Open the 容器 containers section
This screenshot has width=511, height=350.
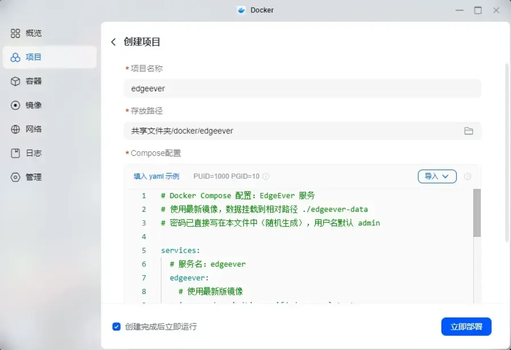tap(50, 81)
